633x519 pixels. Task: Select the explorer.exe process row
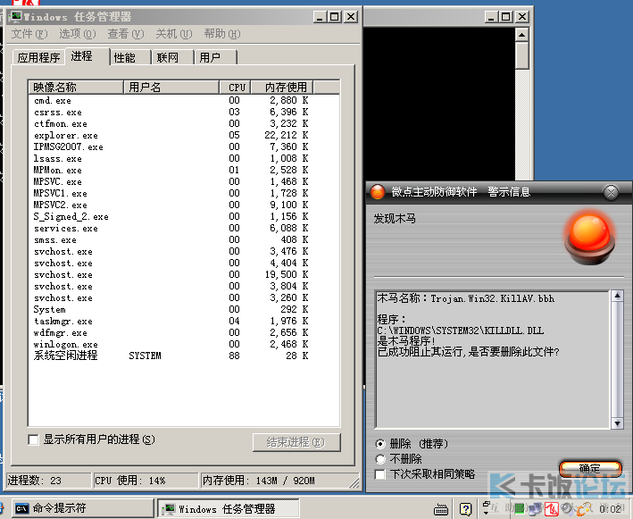click(184, 135)
